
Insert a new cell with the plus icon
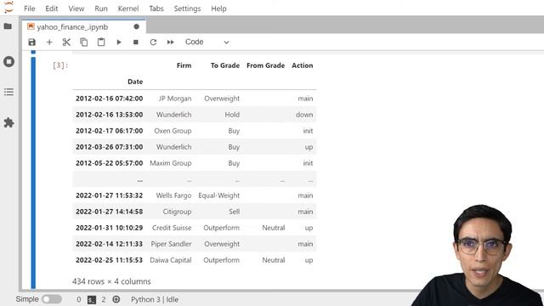(49, 42)
